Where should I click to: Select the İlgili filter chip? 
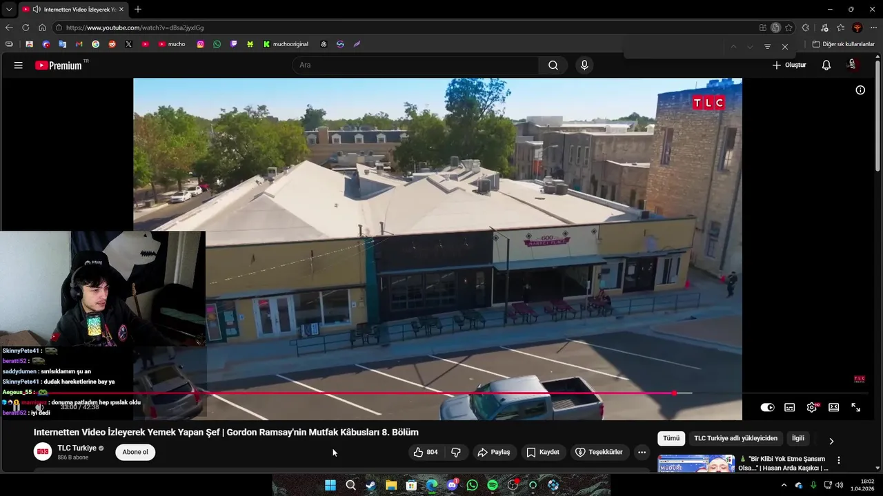point(798,438)
